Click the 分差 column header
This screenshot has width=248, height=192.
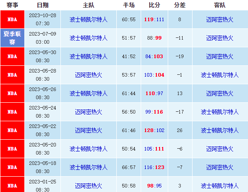179,5
